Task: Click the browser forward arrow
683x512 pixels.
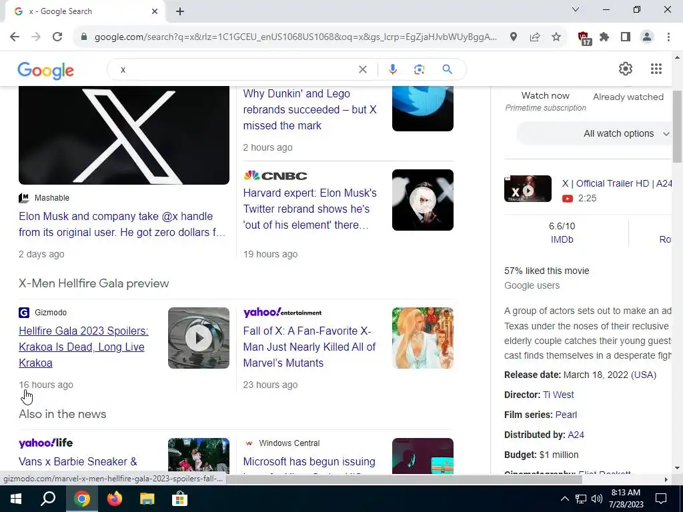Action: pos(36,37)
